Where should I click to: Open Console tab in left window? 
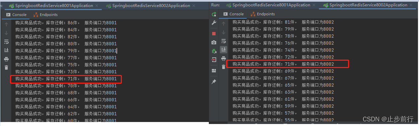coord(16,15)
